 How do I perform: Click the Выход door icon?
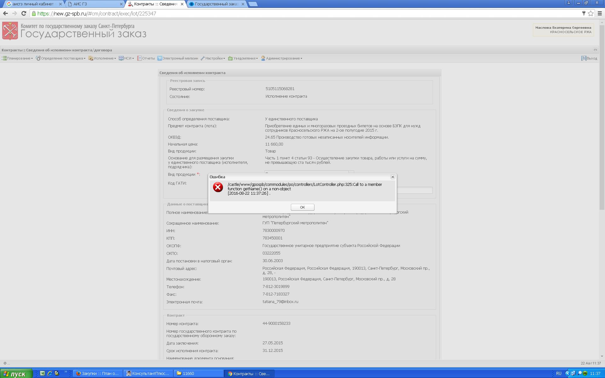tap(584, 58)
